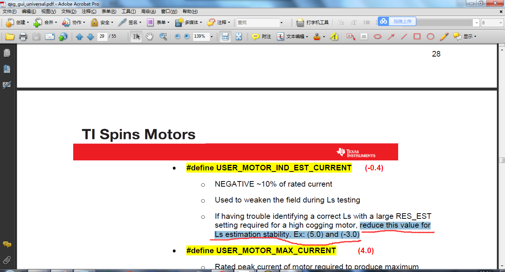Open the Edit (编辑) menu
Viewport: 505px width, 272px height.
click(x=29, y=11)
